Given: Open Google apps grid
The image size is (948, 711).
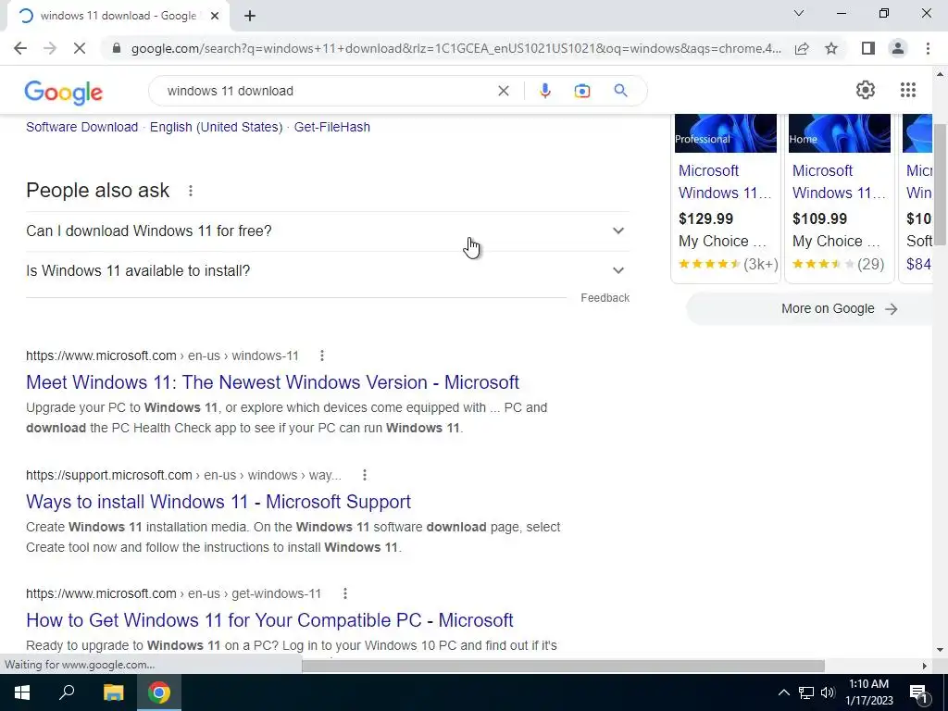Looking at the screenshot, I should (907, 90).
